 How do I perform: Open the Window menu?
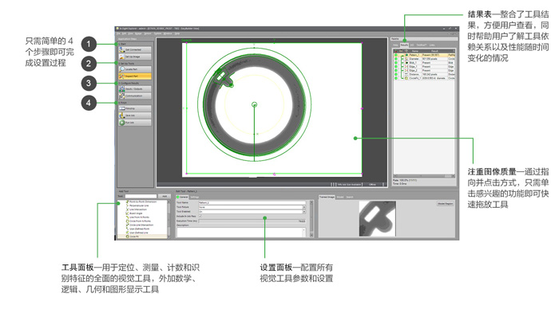click(x=168, y=33)
